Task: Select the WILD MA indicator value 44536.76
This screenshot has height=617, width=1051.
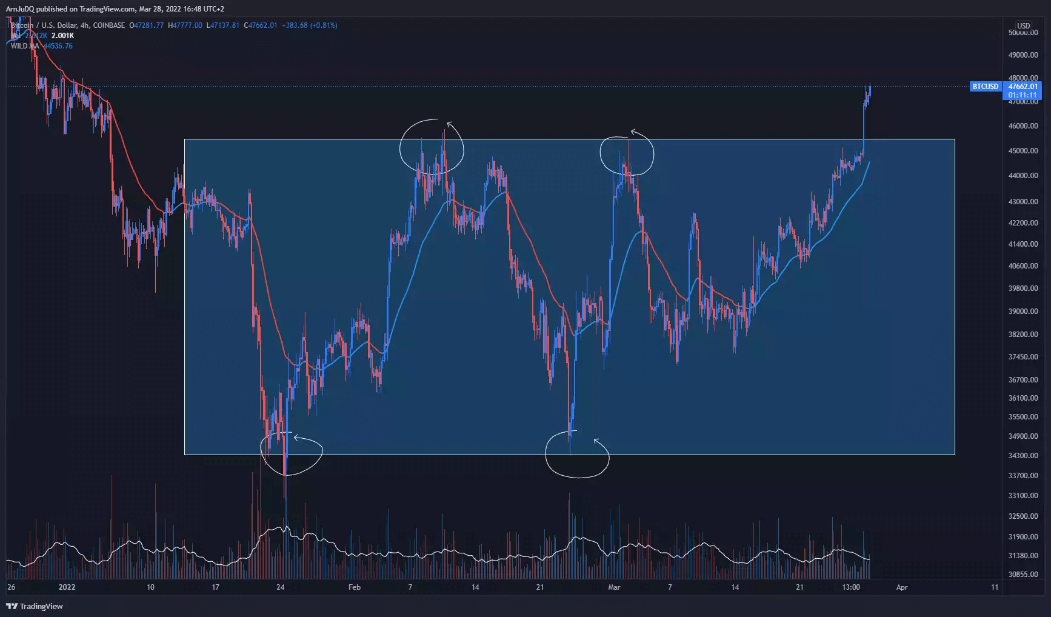Action: click(58, 46)
